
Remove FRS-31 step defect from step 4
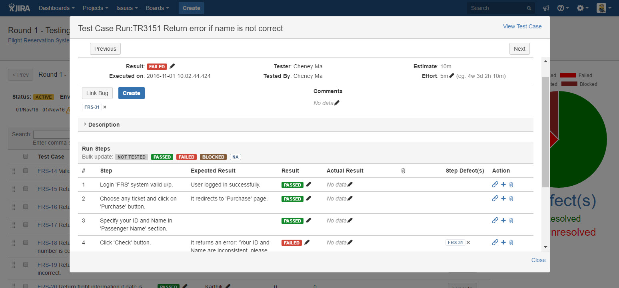[x=468, y=242]
